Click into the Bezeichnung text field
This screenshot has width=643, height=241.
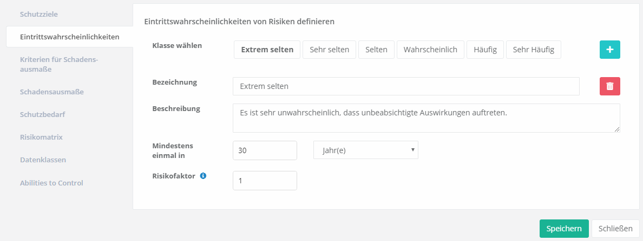point(406,86)
